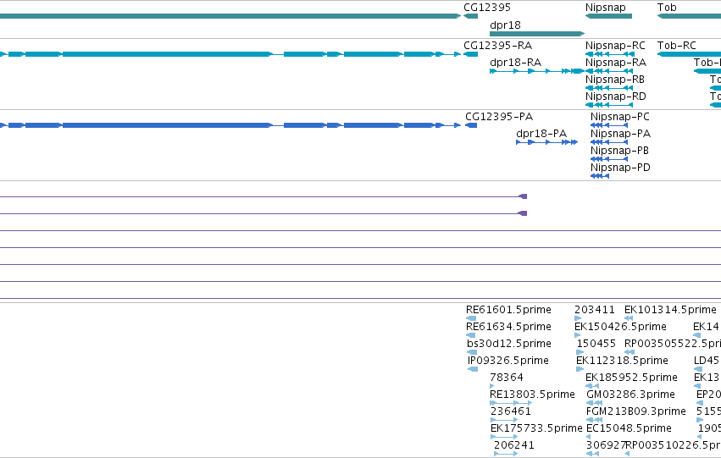This screenshot has width=721, height=458.
Task: Click the CG12395-PA blue coding glyph
Action: click(x=471, y=125)
